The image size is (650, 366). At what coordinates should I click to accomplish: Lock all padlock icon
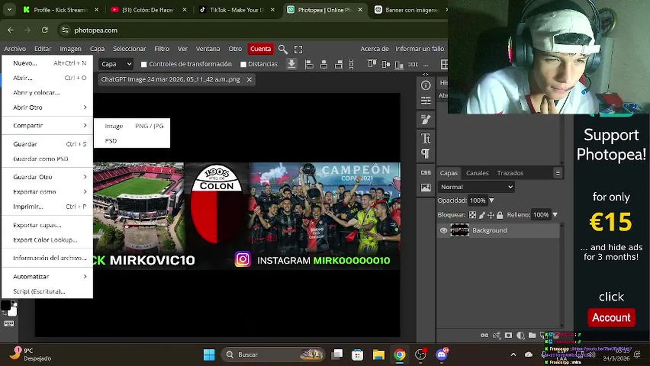[x=500, y=215]
